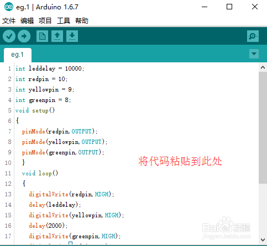This screenshot has width=267, height=246.
Task: Select the eg.1 sketch tab
Action: coord(18,55)
